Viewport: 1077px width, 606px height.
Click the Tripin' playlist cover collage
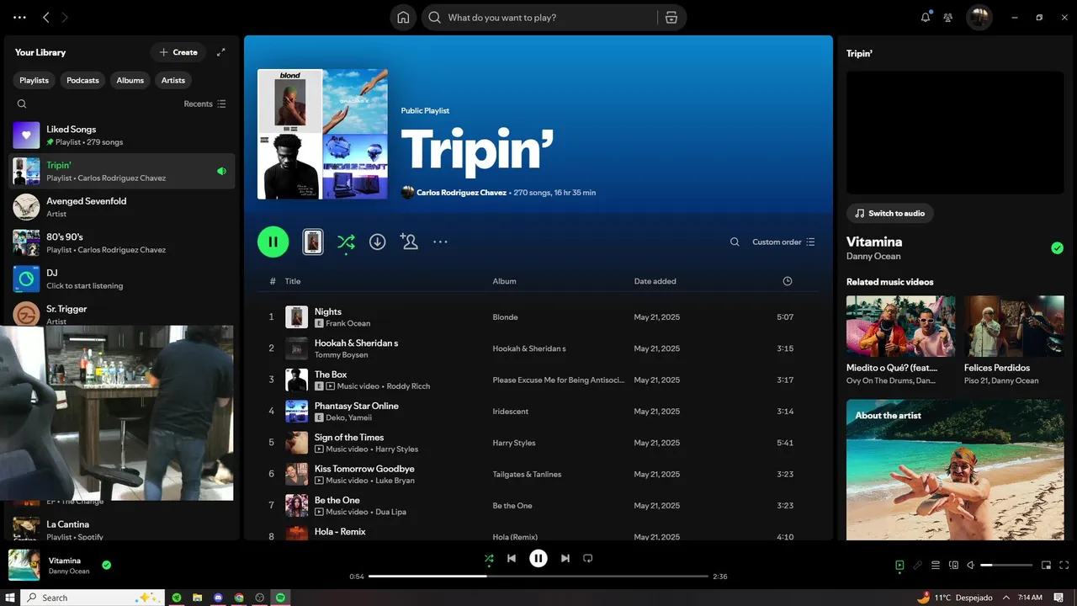click(322, 134)
